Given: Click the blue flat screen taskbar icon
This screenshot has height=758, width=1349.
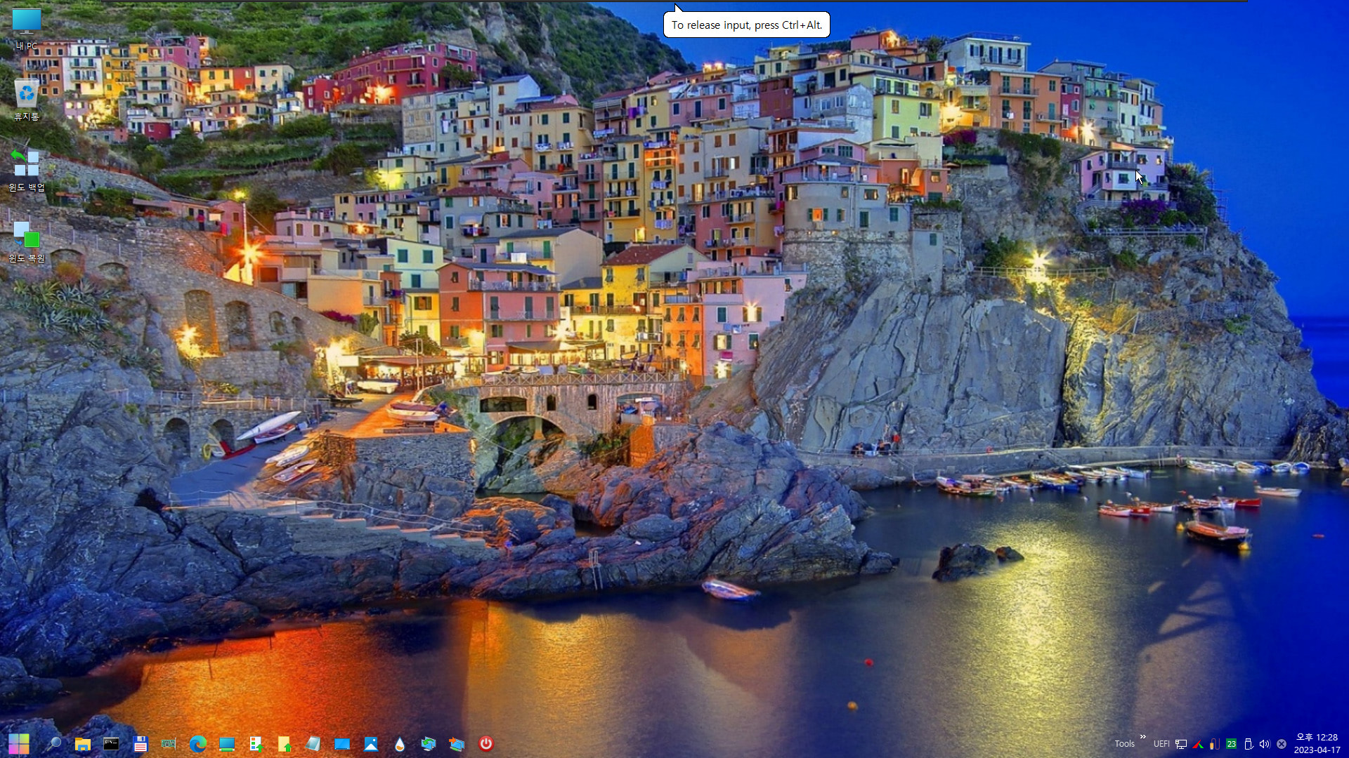Looking at the screenshot, I should (x=342, y=744).
